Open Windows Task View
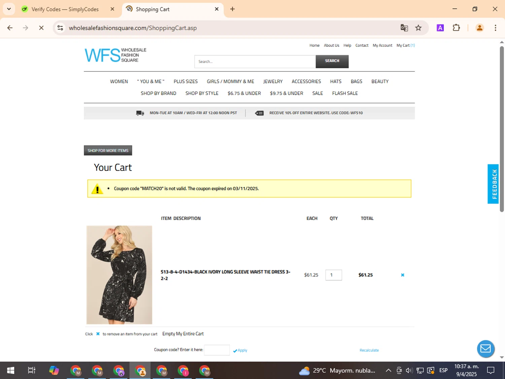The width and height of the screenshot is (505, 379). point(32,371)
